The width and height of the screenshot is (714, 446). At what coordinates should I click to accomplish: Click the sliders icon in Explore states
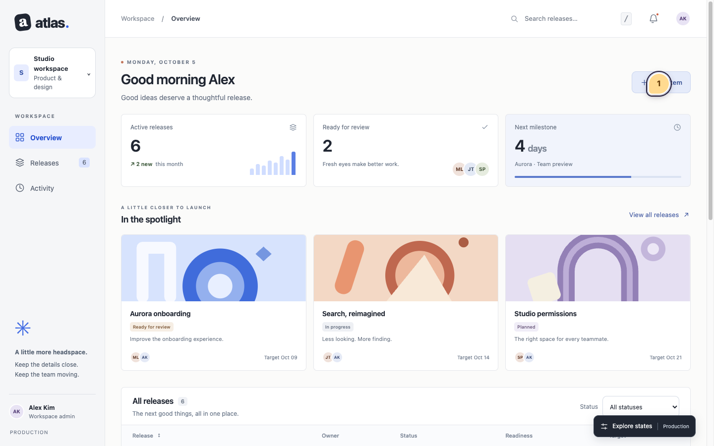604,426
